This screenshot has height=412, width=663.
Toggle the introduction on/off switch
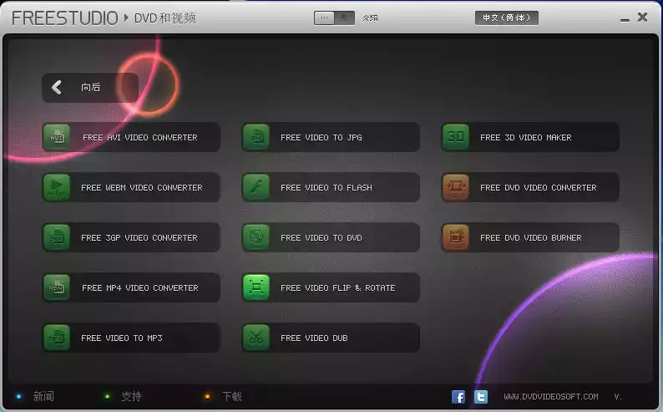(335, 18)
